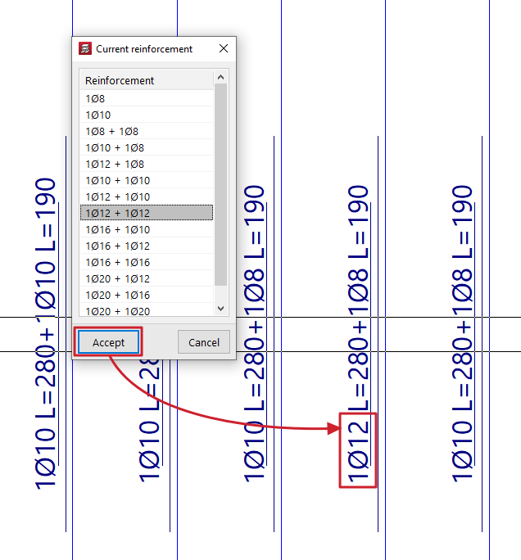
Task: Select the 1Ø12 + 1Ø10 row
Action: coord(147,196)
